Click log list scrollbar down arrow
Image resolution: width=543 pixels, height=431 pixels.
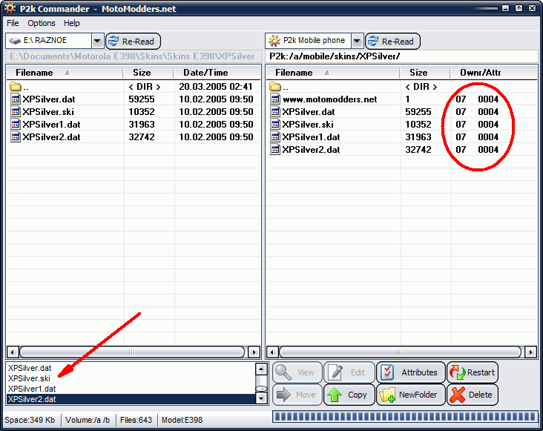261,398
